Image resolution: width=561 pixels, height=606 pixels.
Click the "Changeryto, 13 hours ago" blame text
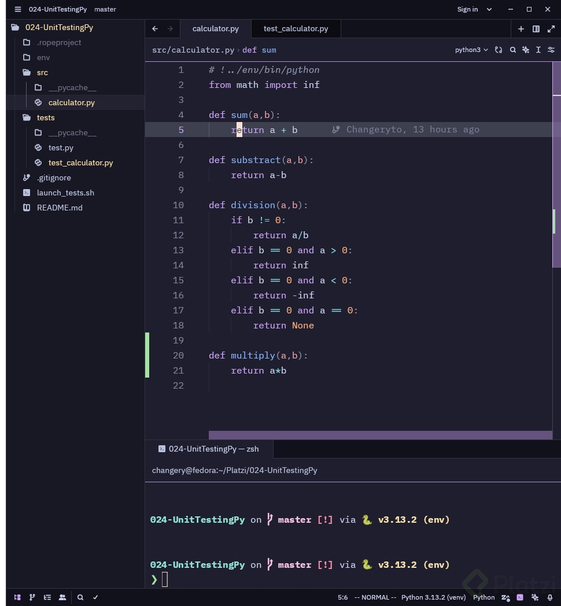[412, 130]
